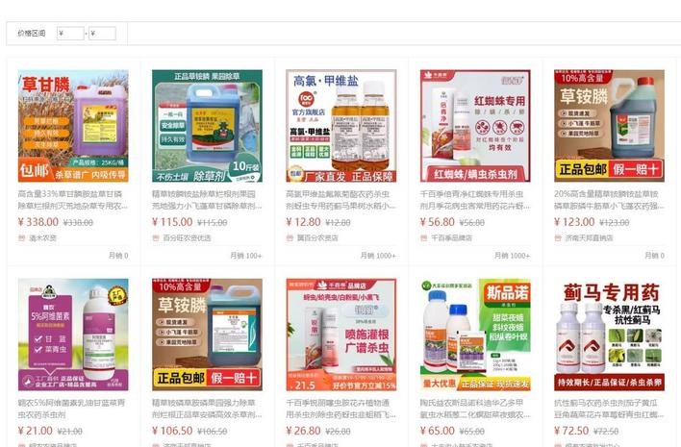Click the maximum price input field
This screenshot has height=447, width=681.
[x=103, y=34]
